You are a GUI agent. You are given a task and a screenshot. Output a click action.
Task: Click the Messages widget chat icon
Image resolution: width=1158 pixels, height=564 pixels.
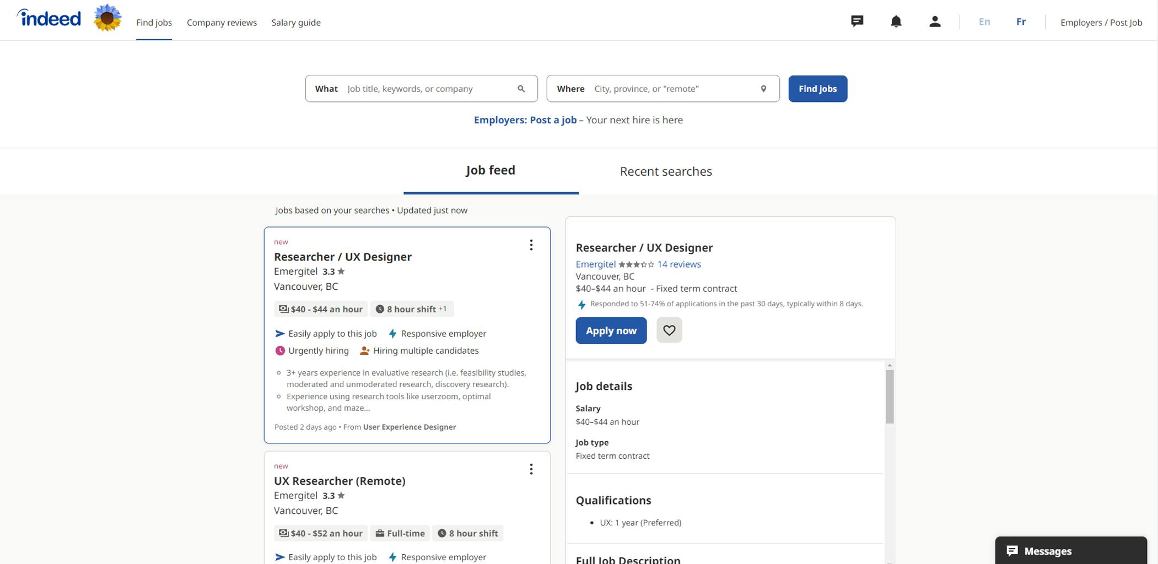1012,551
